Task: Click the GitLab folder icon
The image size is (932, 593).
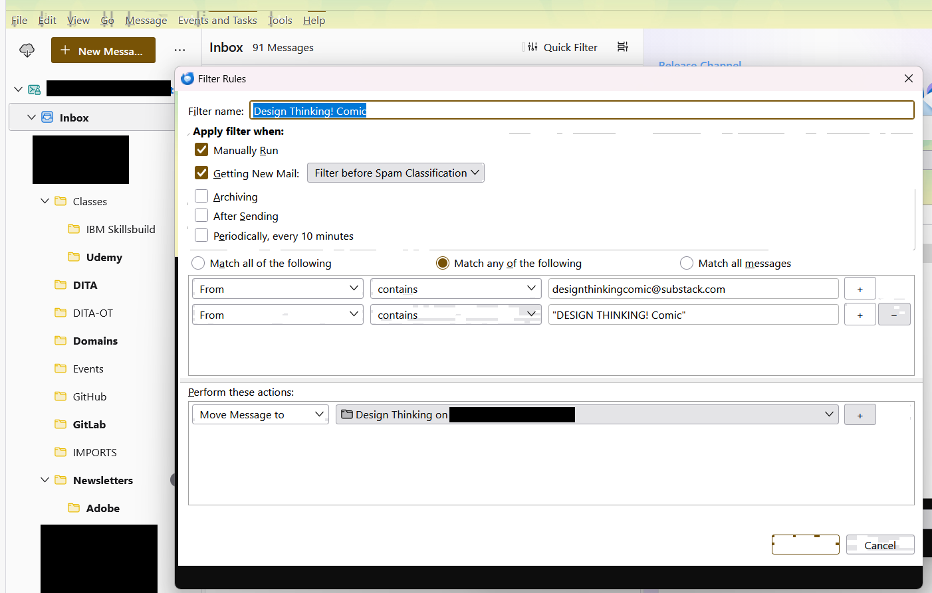Action: [60, 424]
